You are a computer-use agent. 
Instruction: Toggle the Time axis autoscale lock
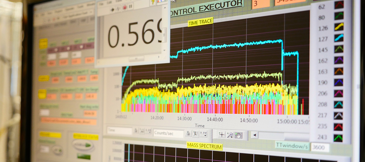pyautogui.click(x=136, y=130)
